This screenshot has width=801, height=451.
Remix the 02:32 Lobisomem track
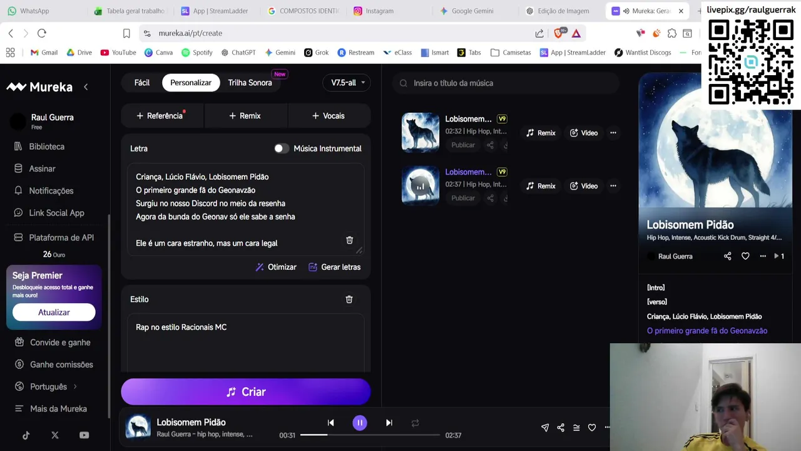pos(541,133)
